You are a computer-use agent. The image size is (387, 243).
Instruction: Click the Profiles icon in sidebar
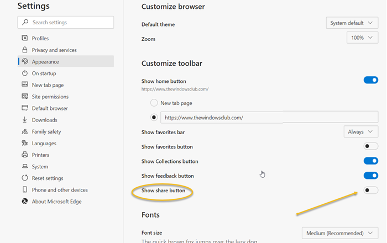(25, 38)
